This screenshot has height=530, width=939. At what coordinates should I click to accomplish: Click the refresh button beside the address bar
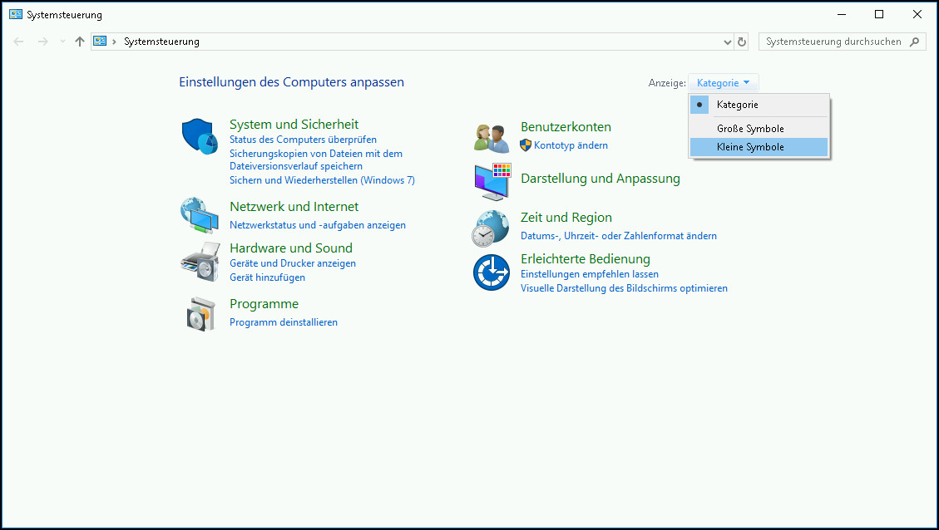tap(742, 42)
